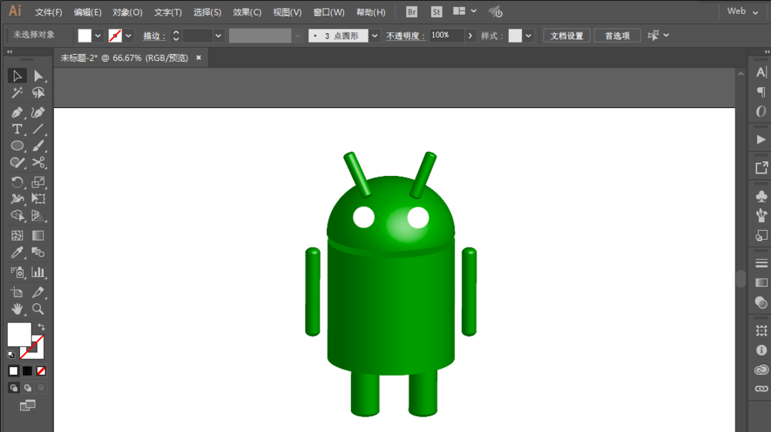
Task: Open the fill color dropdown in control bar
Action: point(98,35)
